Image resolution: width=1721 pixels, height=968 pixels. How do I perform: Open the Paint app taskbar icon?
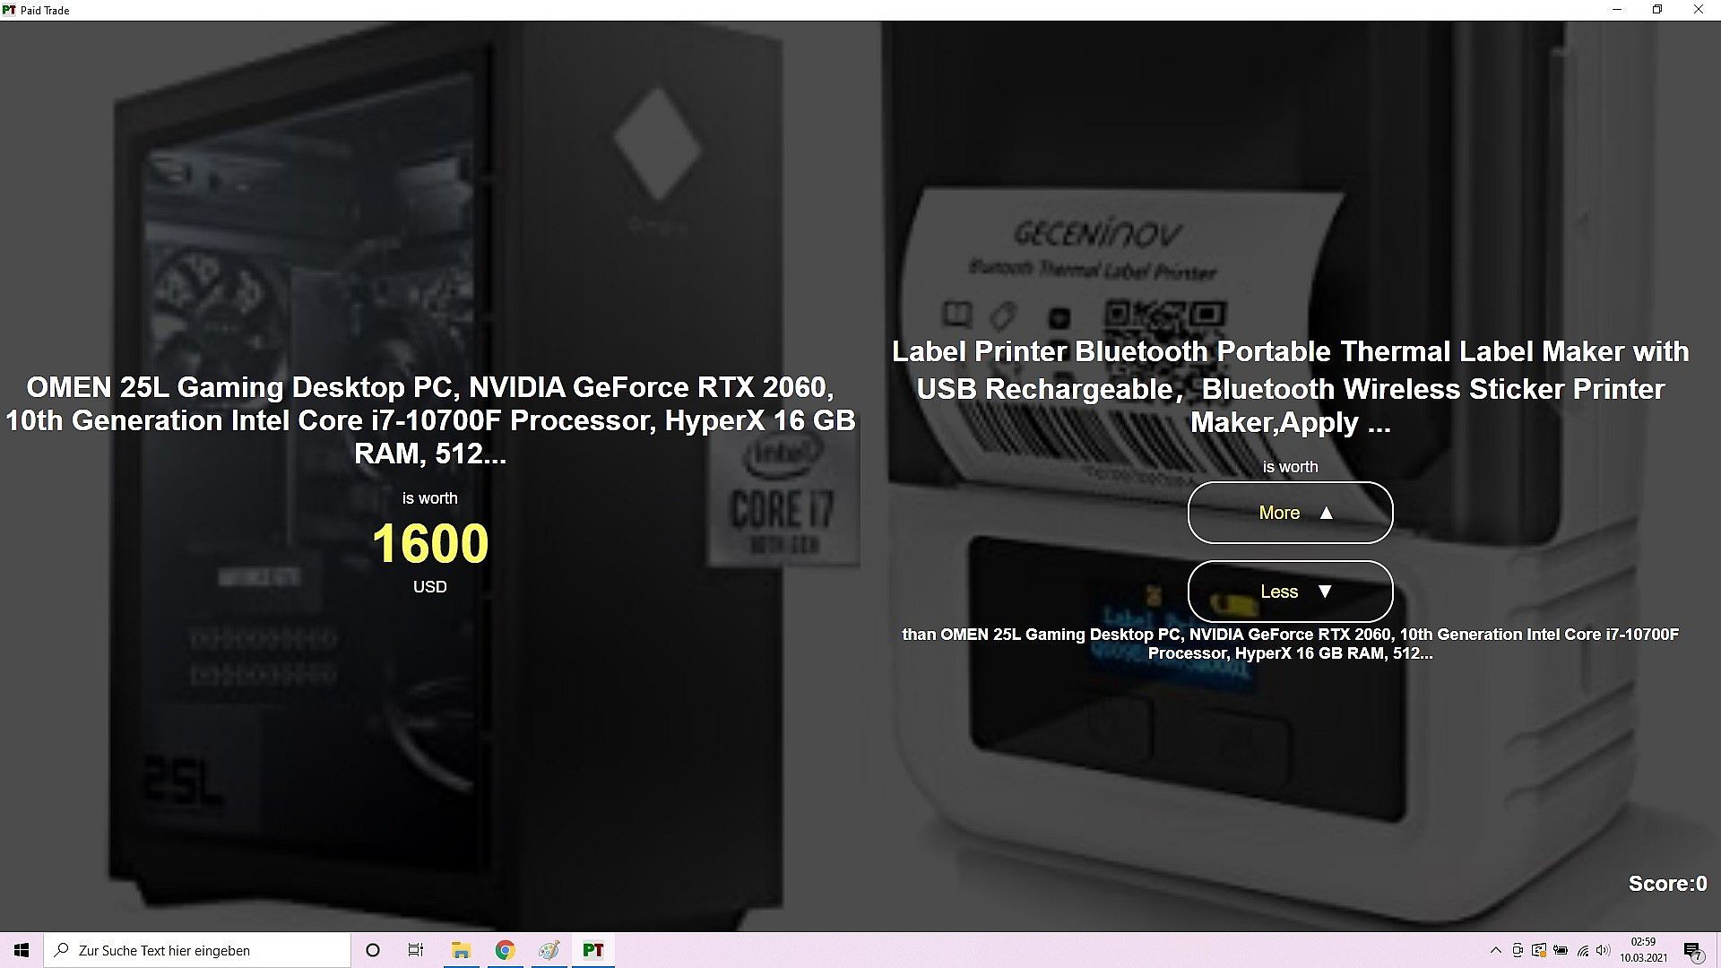point(549,950)
